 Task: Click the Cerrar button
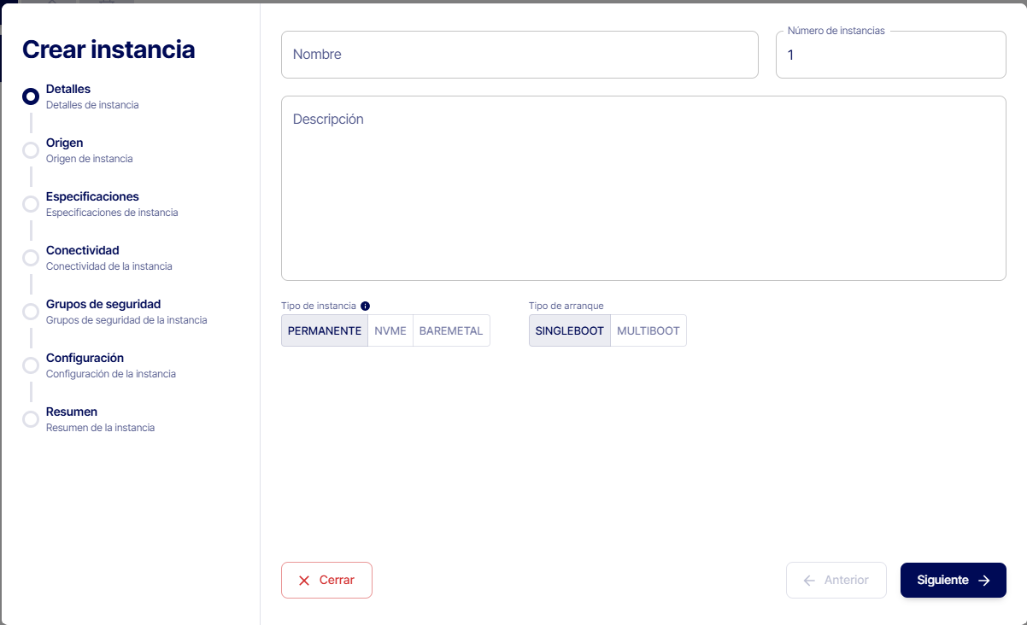(x=326, y=580)
